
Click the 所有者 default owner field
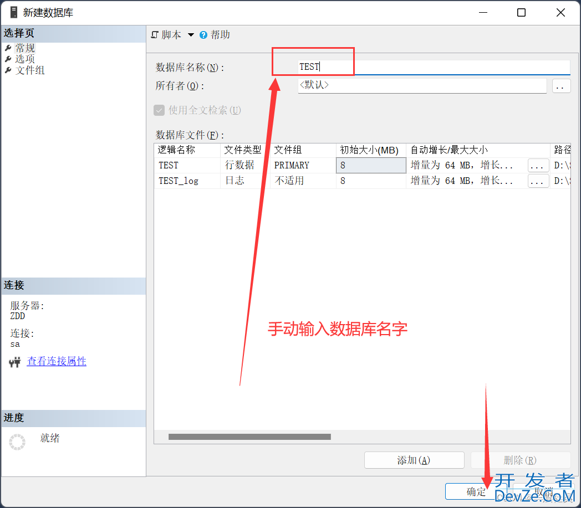422,85
